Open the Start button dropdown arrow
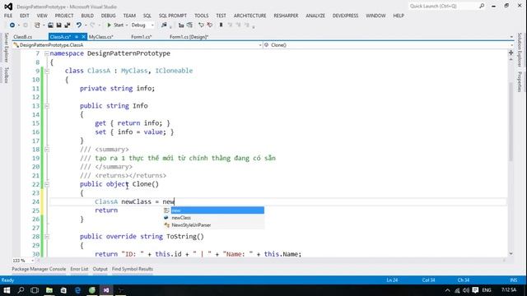The width and height of the screenshot is (527, 296). [x=127, y=25]
